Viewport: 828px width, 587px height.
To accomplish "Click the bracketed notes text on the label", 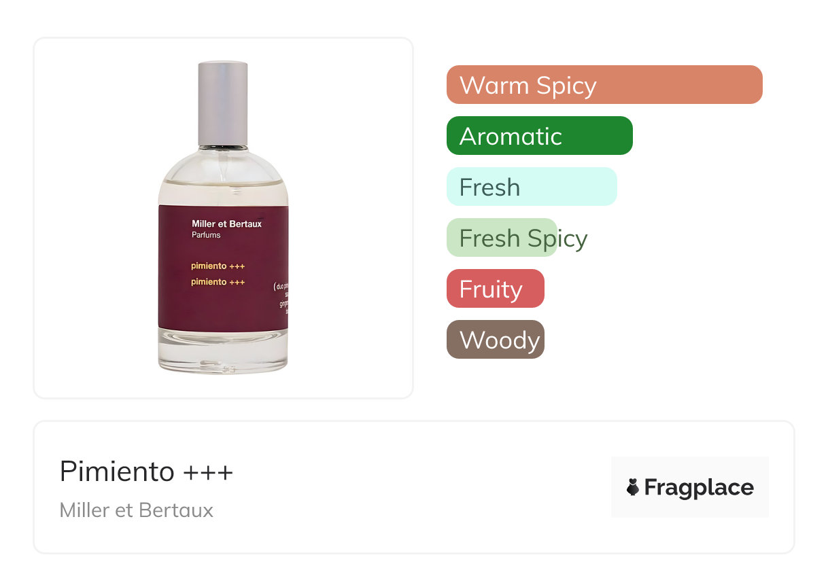I will click(281, 300).
